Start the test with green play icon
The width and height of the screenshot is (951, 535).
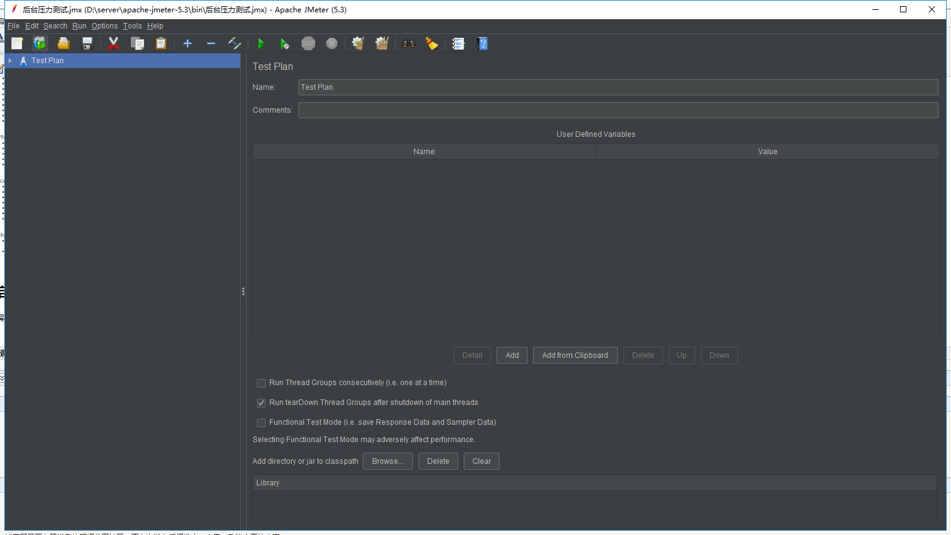coord(261,43)
